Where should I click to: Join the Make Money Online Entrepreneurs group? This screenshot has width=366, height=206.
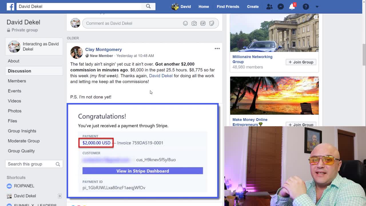pos(301,124)
